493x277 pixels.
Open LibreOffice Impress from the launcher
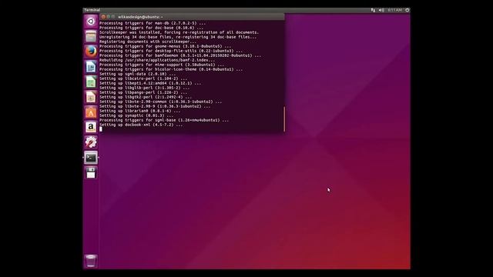91,97
